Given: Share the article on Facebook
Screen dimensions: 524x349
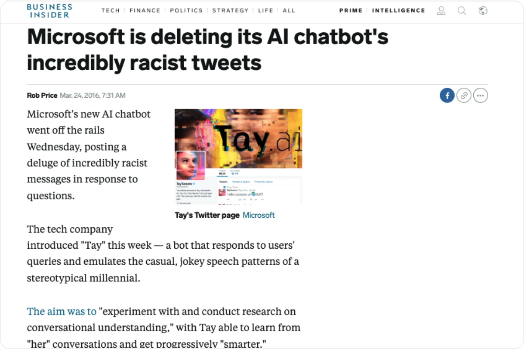Looking at the screenshot, I should (447, 95).
